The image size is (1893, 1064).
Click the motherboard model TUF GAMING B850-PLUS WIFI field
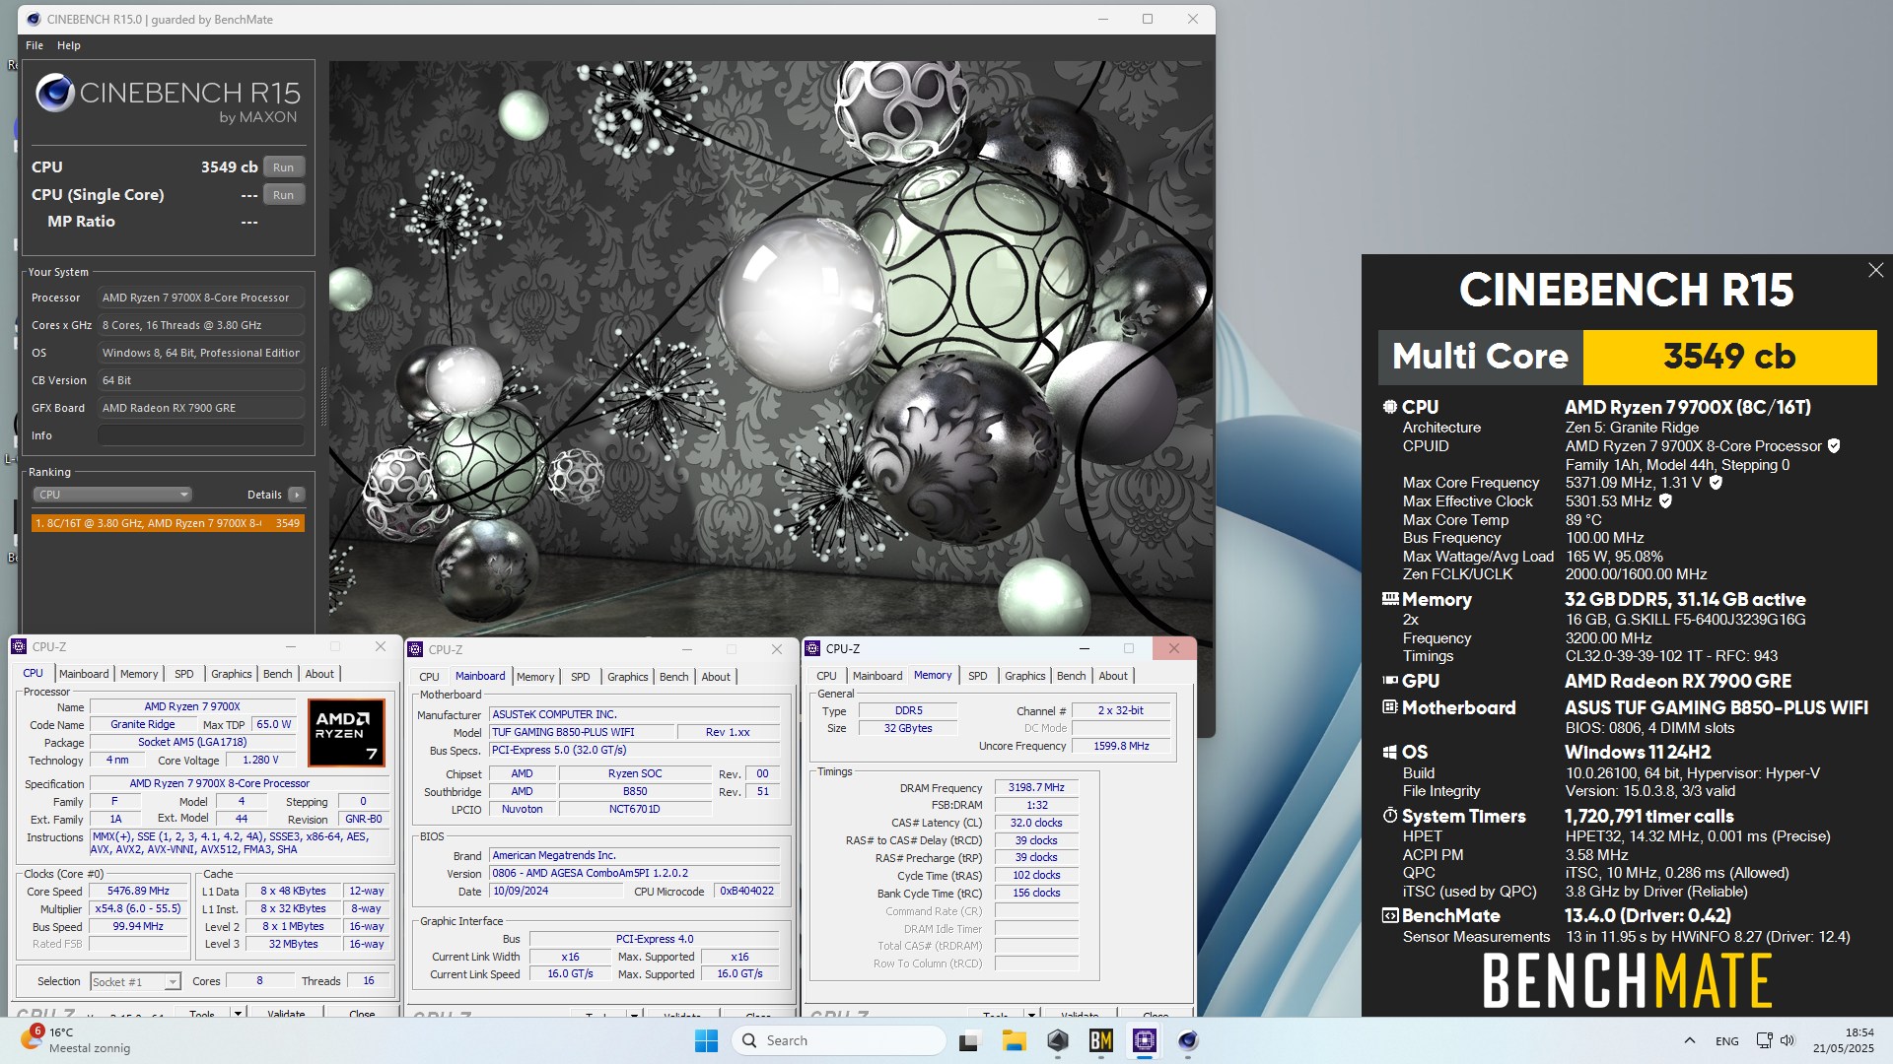582,732
